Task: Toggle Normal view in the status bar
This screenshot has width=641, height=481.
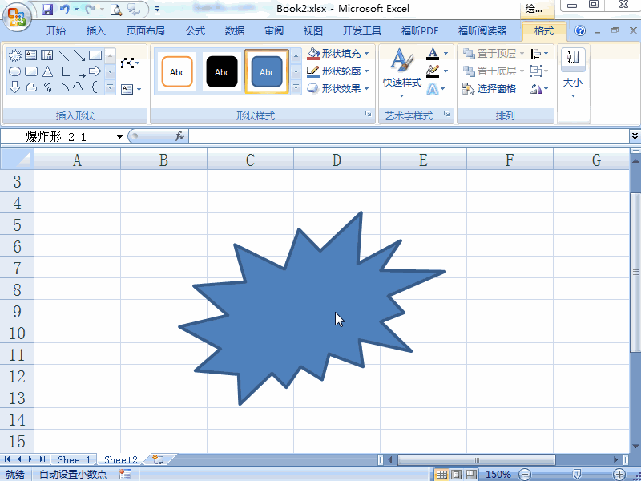Action: 441,473
